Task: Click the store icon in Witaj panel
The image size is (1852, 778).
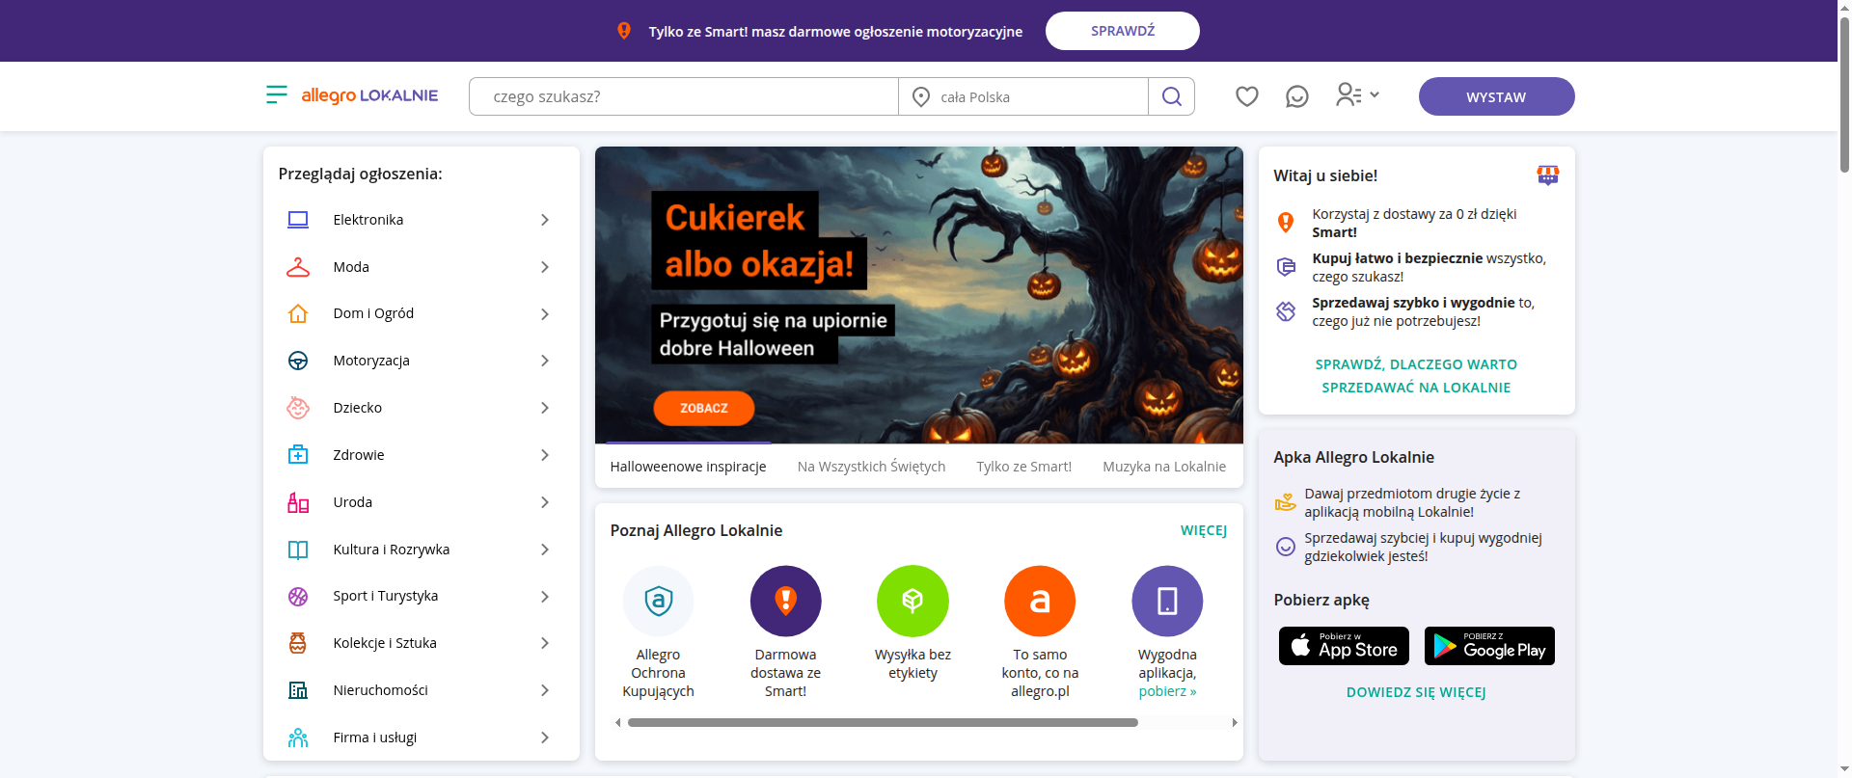Action: tap(1547, 175)
